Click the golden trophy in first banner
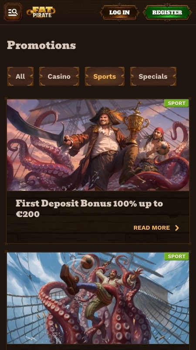This screenshot has width=196, height=350. tap(136, 122)
